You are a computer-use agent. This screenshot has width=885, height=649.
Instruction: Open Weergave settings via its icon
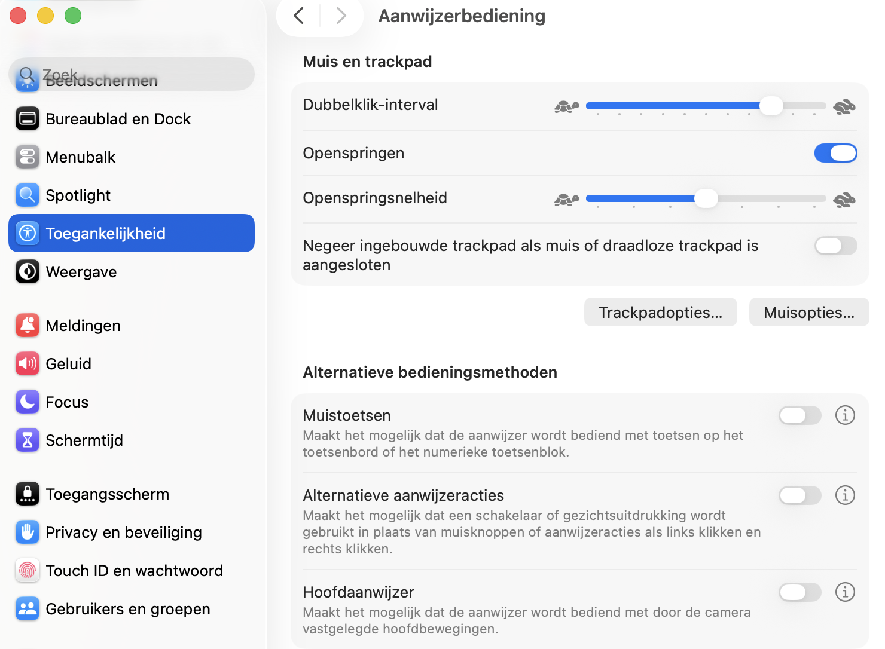tap(27, 271)
